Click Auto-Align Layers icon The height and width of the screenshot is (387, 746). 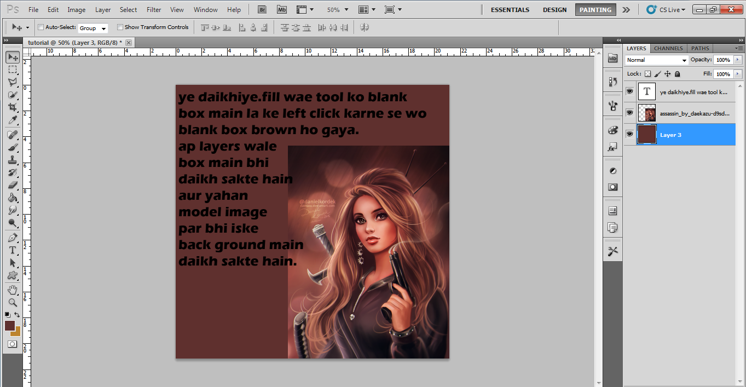pyautogui.click(x=364, y=27)
